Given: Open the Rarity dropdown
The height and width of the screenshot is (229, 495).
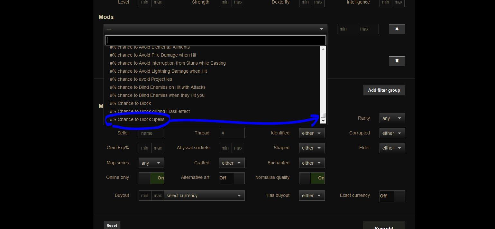Looking at the screenshot, I should (x=392, y=118).
